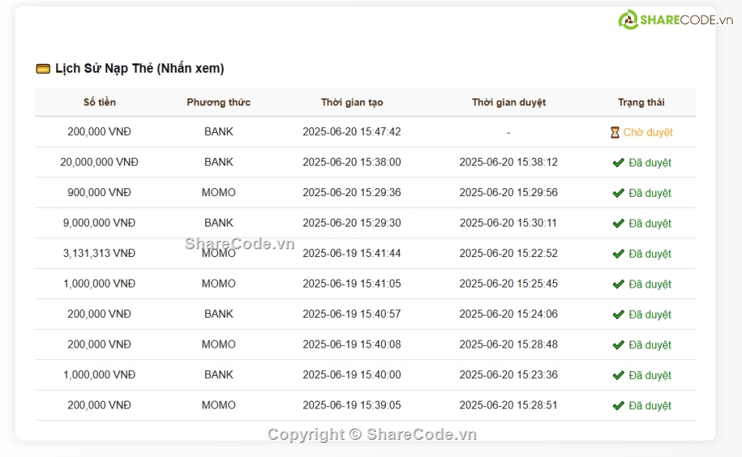Click BANK method in the 9,000,000 VNĐ row
Screen dimensions: 742x457
click(x=219, y=223)
